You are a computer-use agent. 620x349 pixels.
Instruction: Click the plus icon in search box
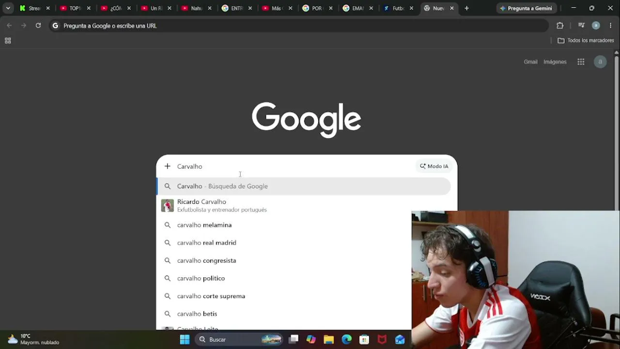click(x=167, y=166)
